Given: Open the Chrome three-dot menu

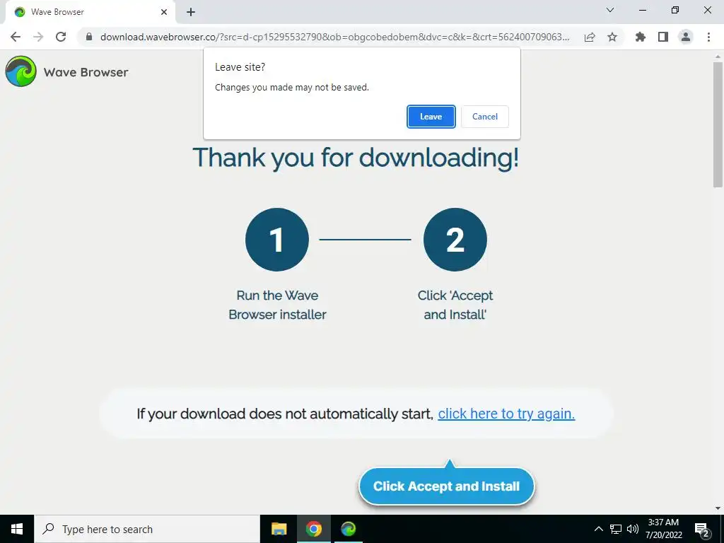Looking at the screenshot, I should [x=708, y=37].
